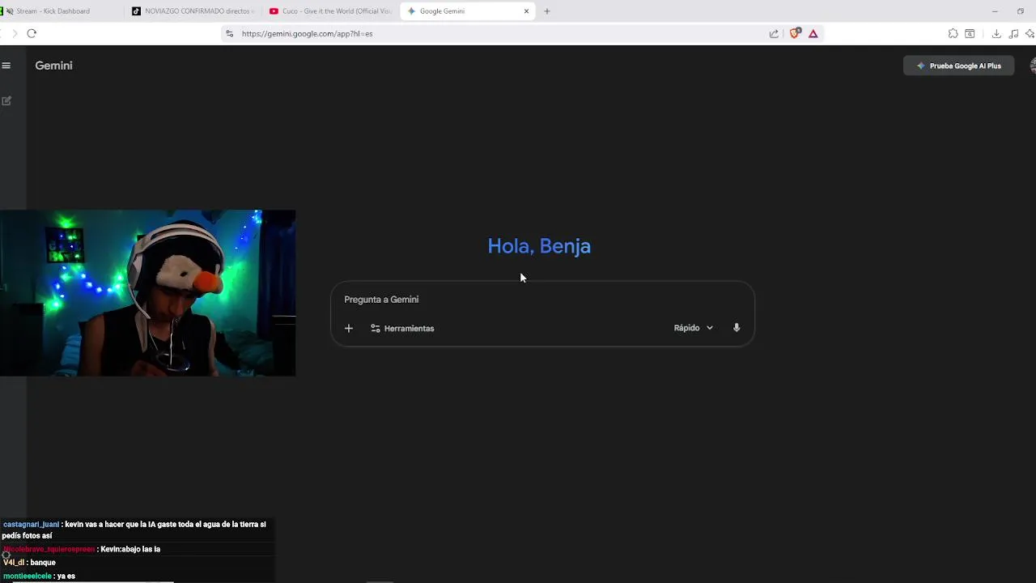Image resolution: width=1036 pixels, height=583 pixels.
Task: Open the Brave Rewards triangle icon
Action: pos(813,33)
